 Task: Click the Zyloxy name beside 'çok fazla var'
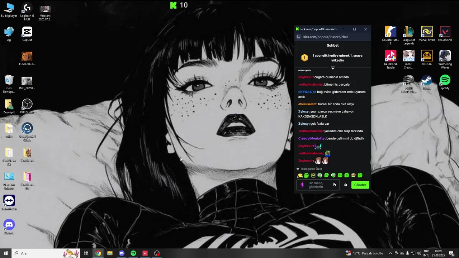tap(304, 124)
